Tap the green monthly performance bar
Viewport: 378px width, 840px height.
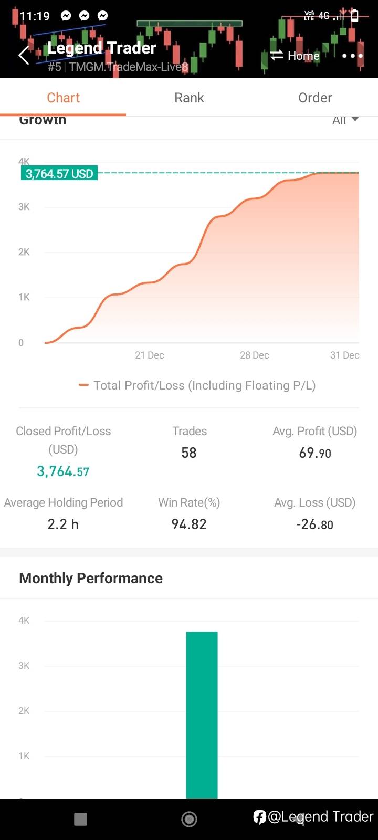point(202,714)
